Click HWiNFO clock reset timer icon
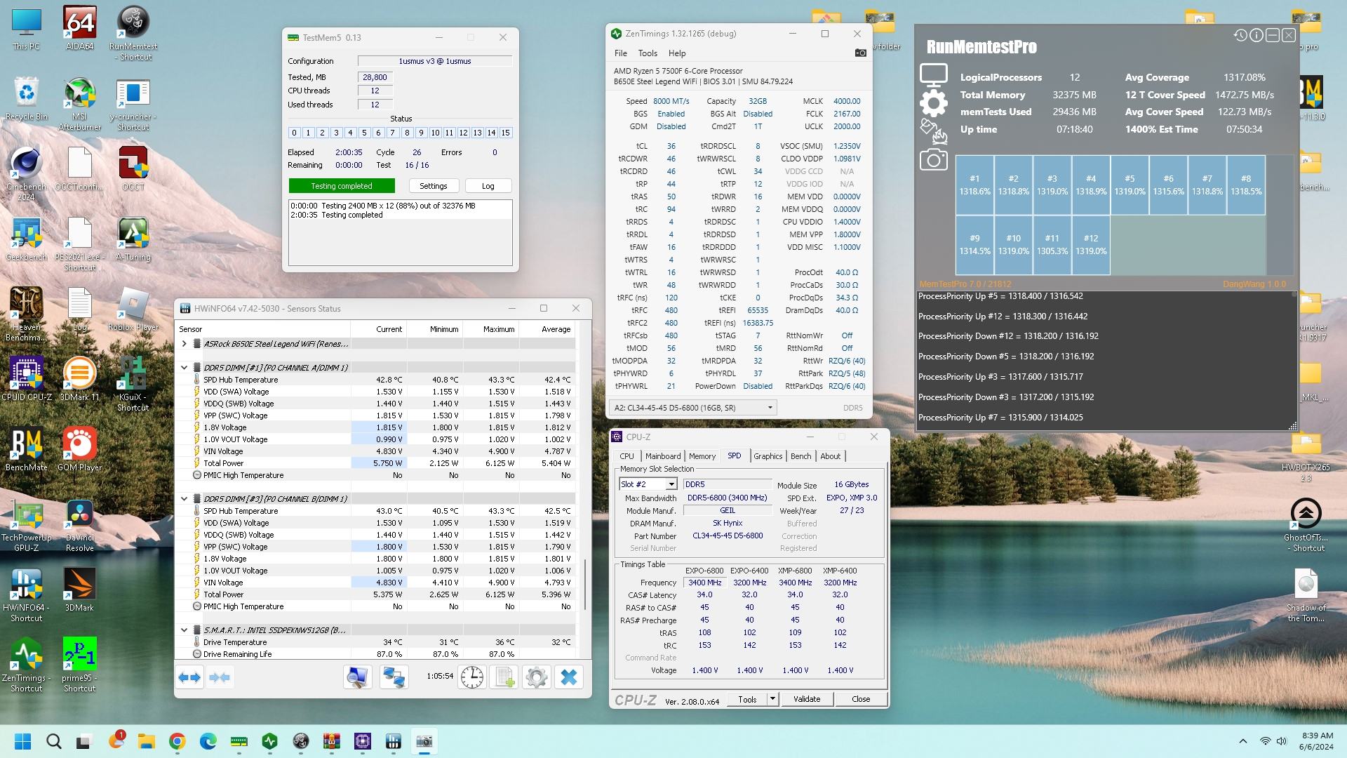Viewport: 1347px width, 758px height. click(472, 677)
